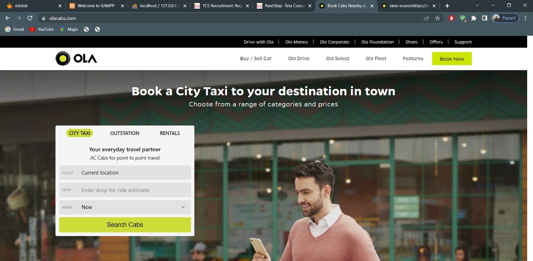This screenshot has height=261, width=533.
Task: Expand the When Now dropdown
Action: (x=125, y=207)
